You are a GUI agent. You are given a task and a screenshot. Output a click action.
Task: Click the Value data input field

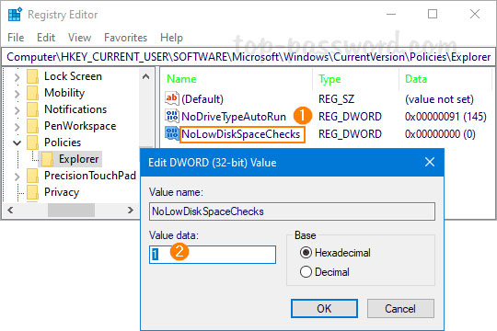coord(213,255)
